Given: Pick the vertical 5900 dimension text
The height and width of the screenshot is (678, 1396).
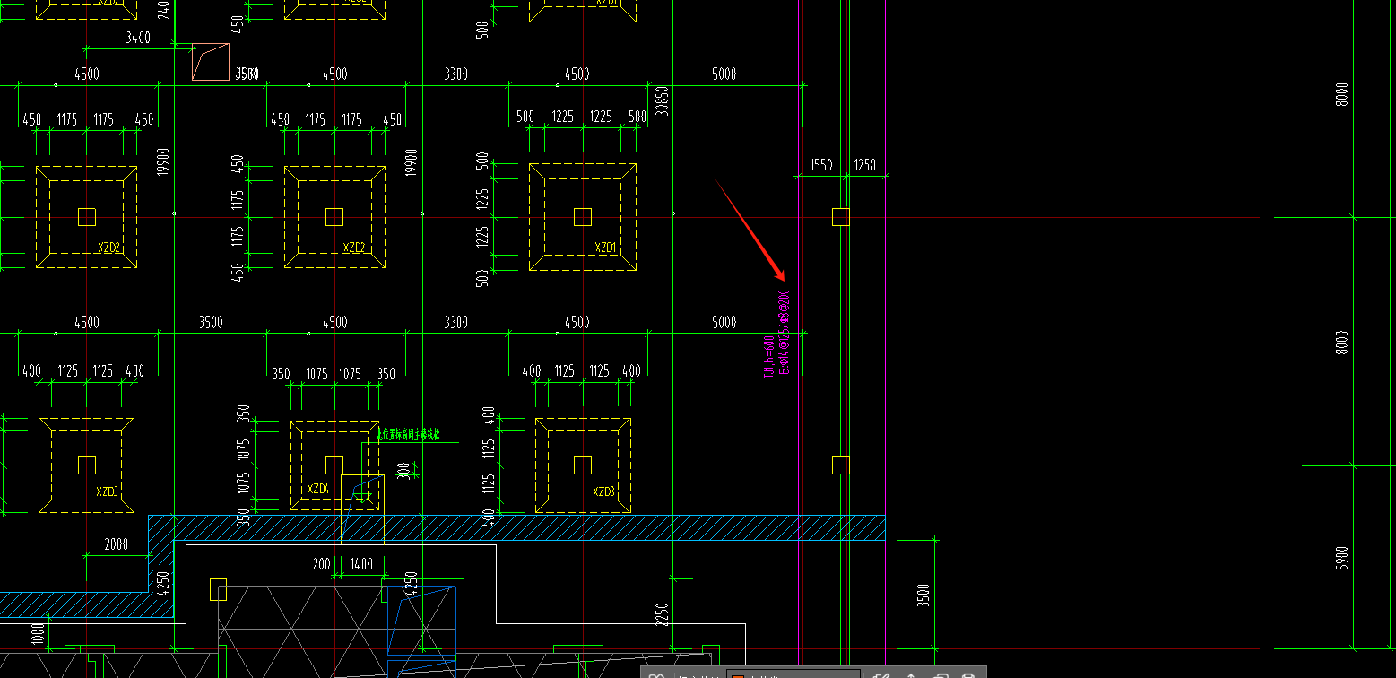Looking at the screenshot, I should click(1342, 558).
